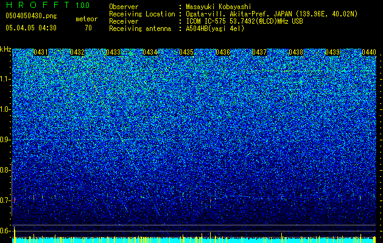Click the date stamp 05.04.05 04:30
This screenshot has height=243, width=383.
click(31, 28)
